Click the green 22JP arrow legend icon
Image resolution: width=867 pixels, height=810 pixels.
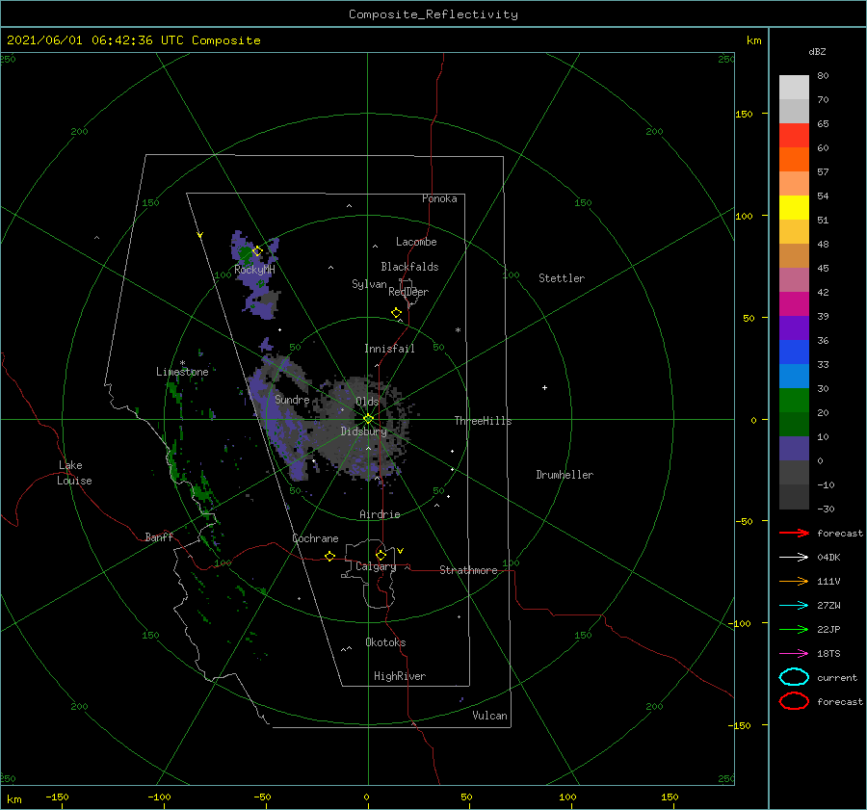pyautogui.click(x=794, y=629)
